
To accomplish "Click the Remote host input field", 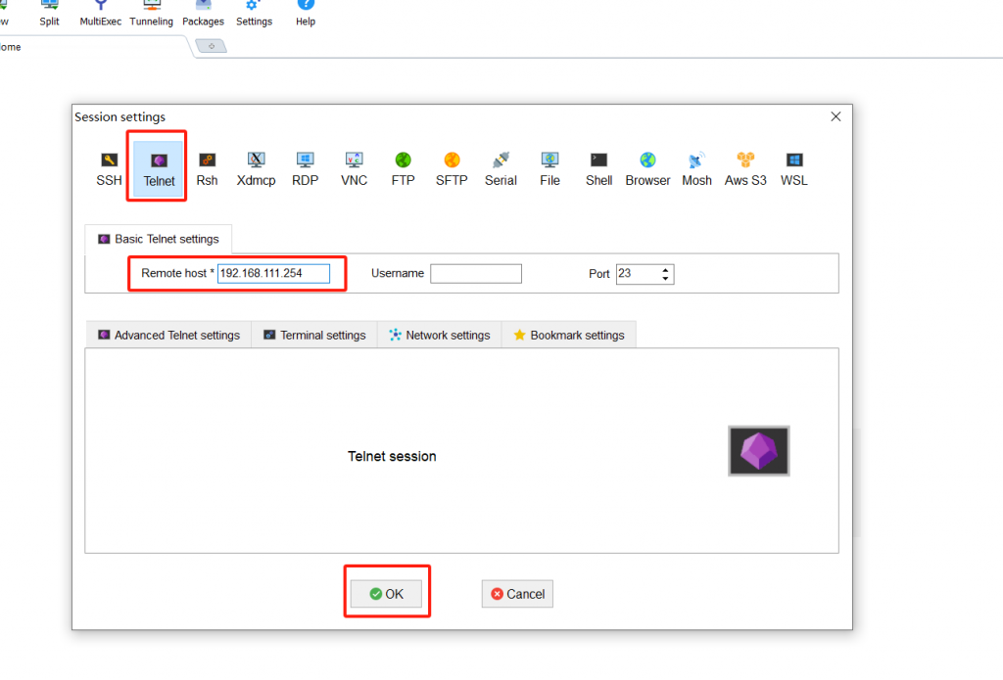I will [274, 274].
